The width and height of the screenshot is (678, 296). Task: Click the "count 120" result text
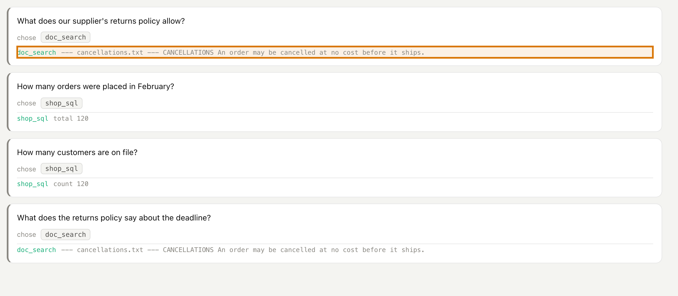coord(71,184)
